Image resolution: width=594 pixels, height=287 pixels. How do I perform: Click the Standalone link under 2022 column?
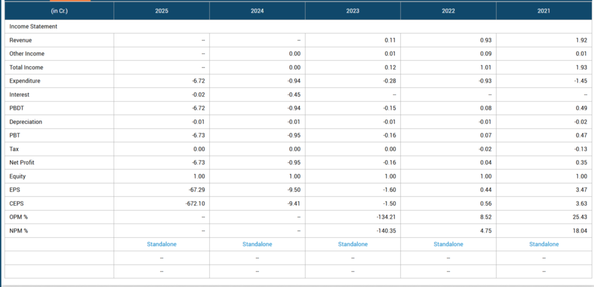[448, 244]
